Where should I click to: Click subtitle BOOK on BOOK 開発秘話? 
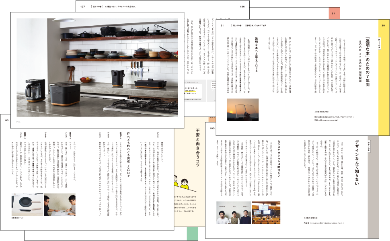360,61
